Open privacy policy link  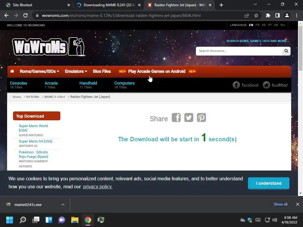(x=98, y=187)
